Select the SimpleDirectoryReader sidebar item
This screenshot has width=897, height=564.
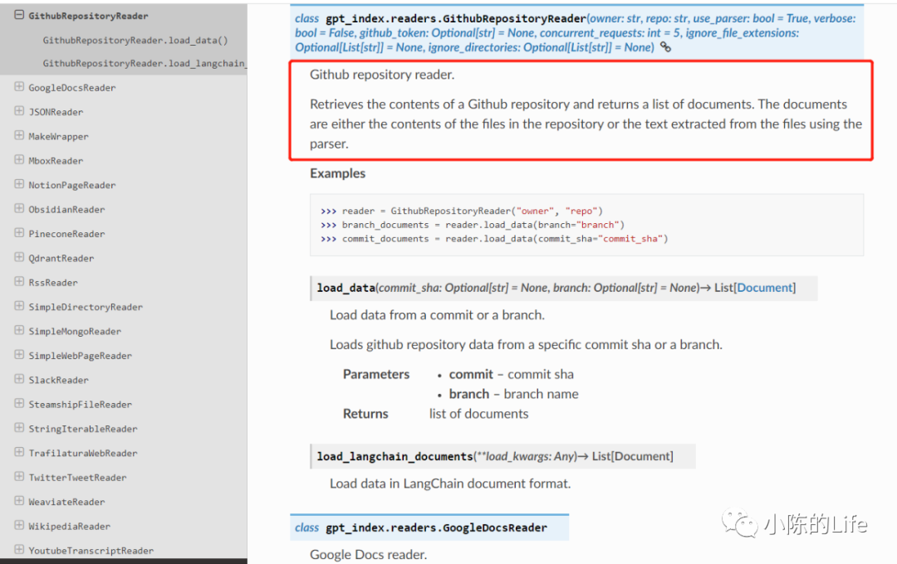coord(86,307)
